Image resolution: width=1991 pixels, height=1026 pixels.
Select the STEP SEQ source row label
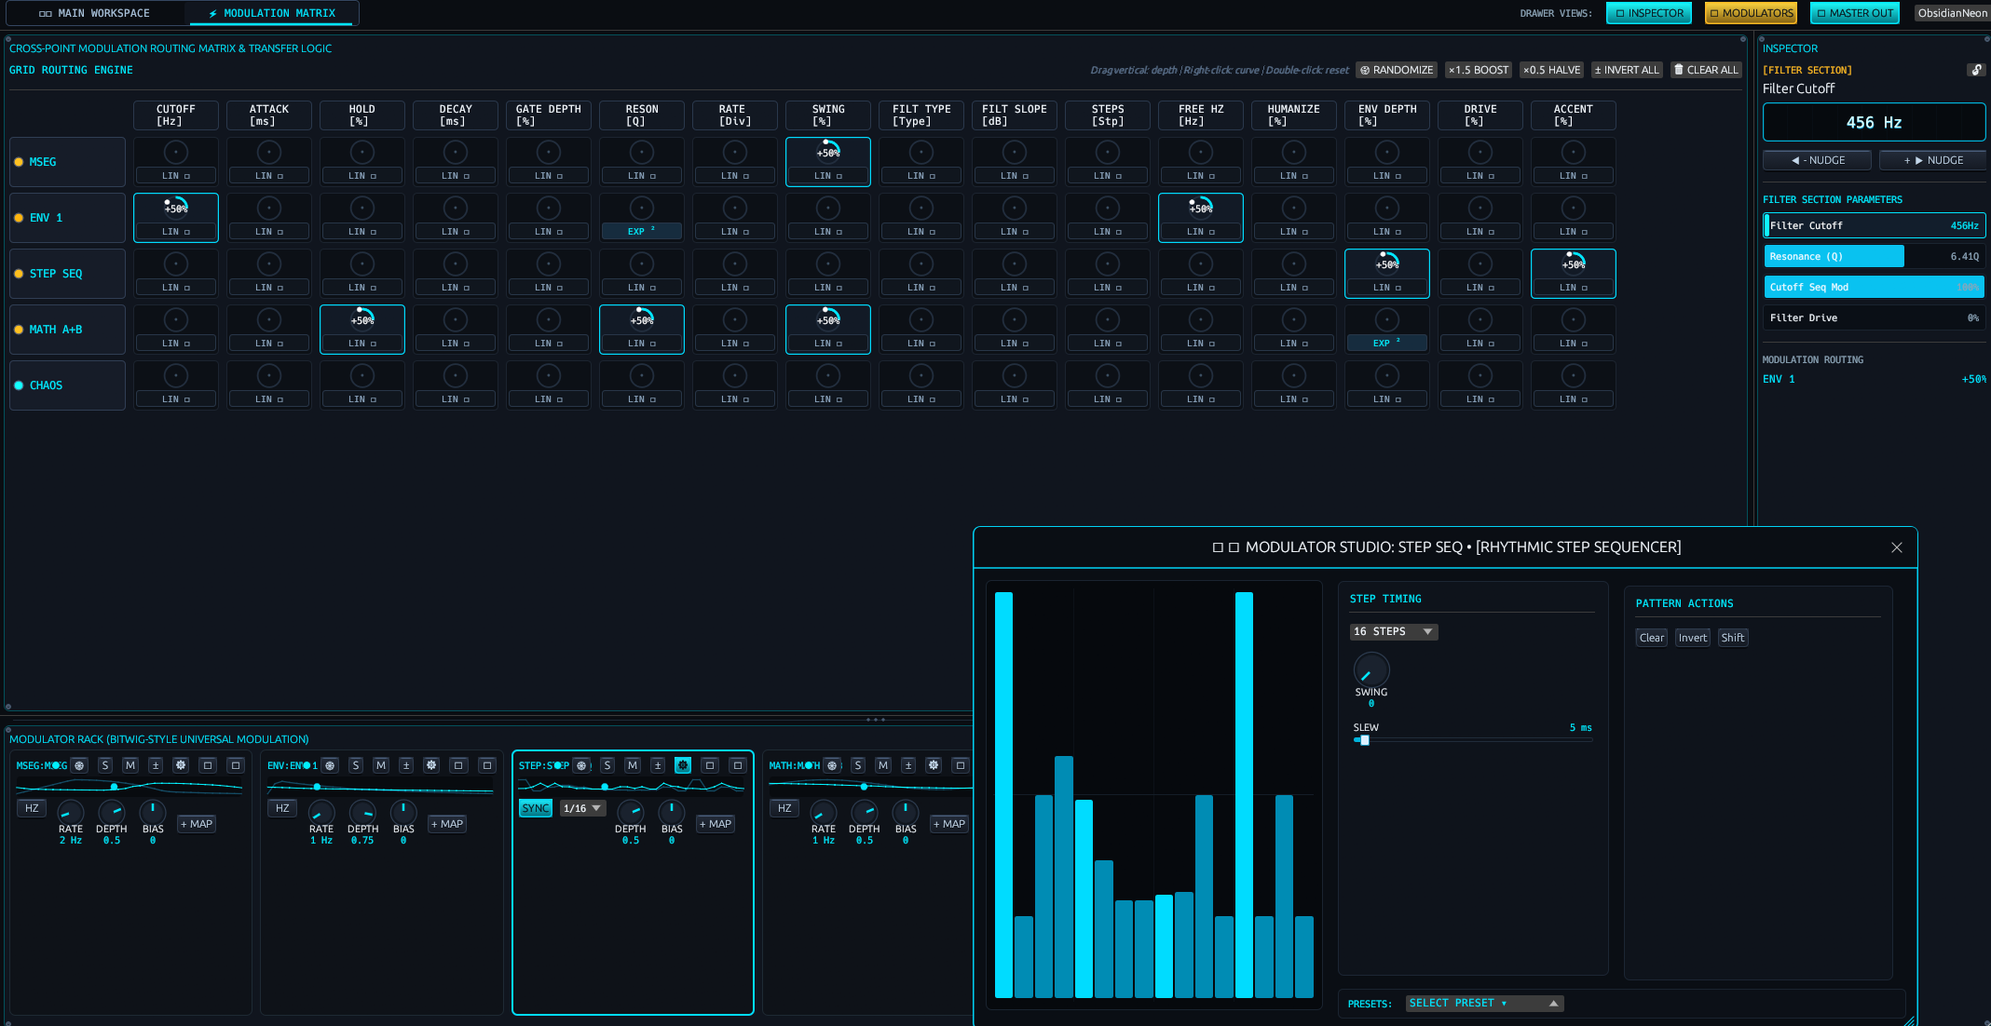point(67,274)
